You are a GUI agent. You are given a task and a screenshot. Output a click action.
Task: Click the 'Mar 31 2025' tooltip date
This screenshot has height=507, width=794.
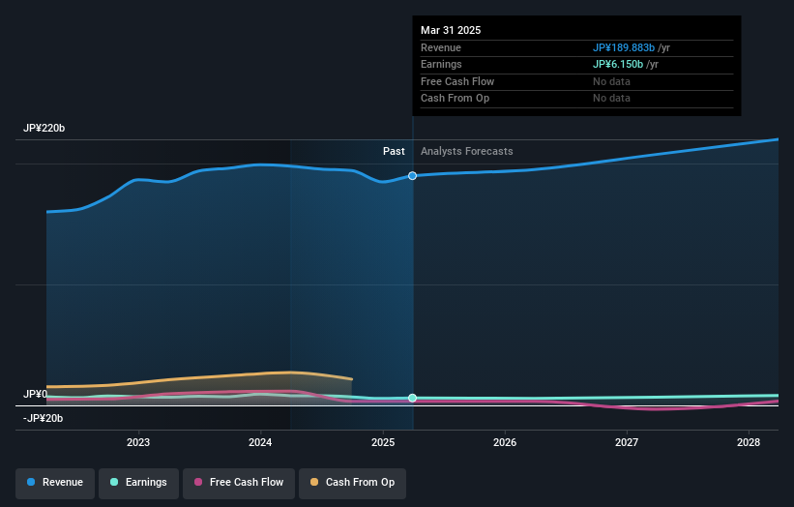451,30
